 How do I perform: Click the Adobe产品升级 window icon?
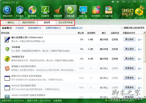7,88
